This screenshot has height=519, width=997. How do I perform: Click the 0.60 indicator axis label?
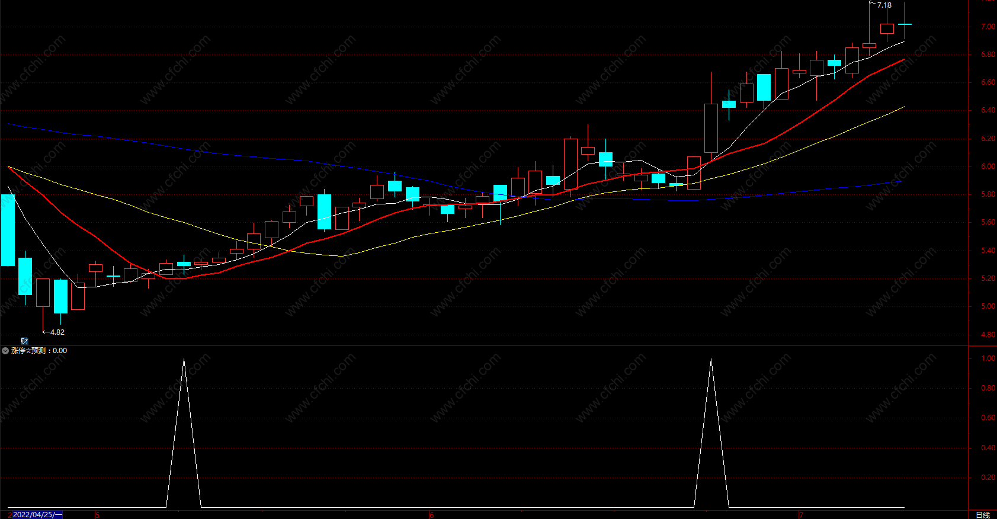pos(988,418)
